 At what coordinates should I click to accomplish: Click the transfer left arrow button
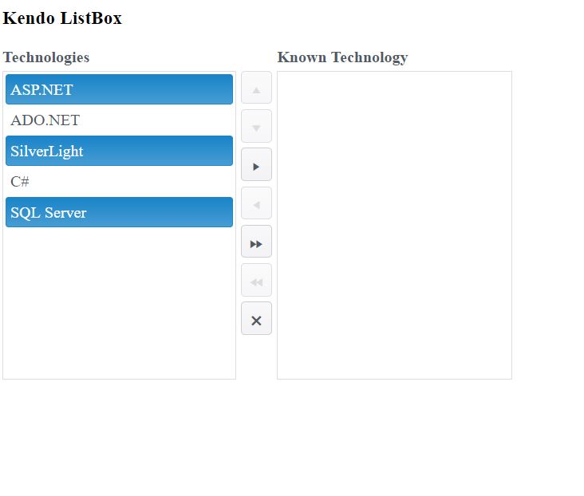coord(256,203)
